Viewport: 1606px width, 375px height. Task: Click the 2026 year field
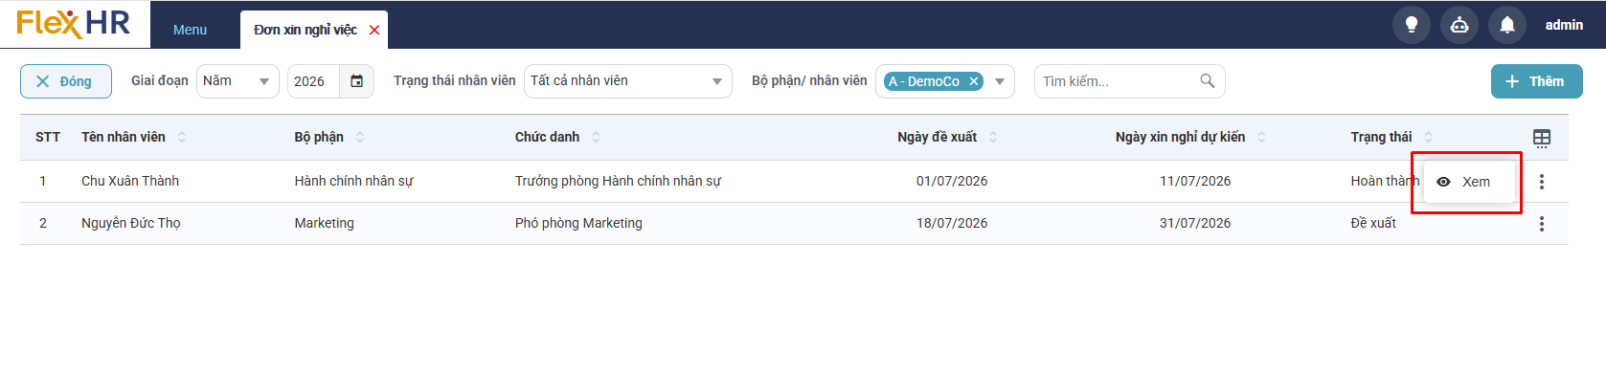point(313,81)
